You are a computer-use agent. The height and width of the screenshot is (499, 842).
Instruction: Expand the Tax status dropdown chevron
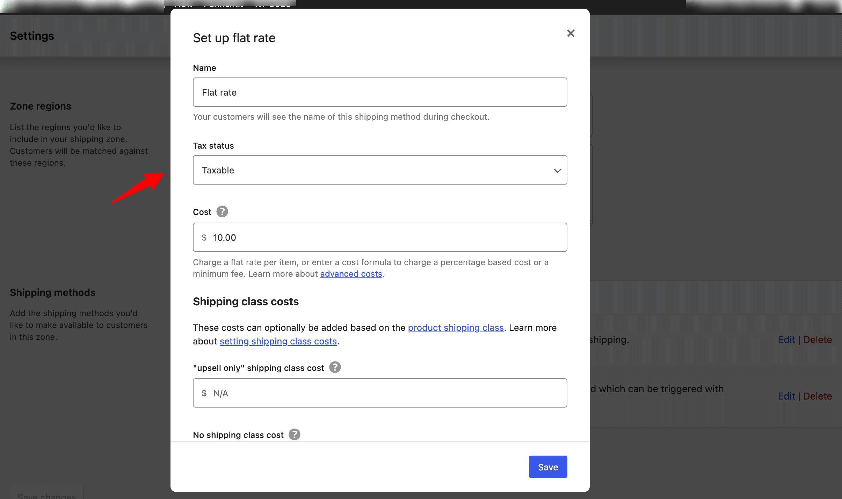557,171
